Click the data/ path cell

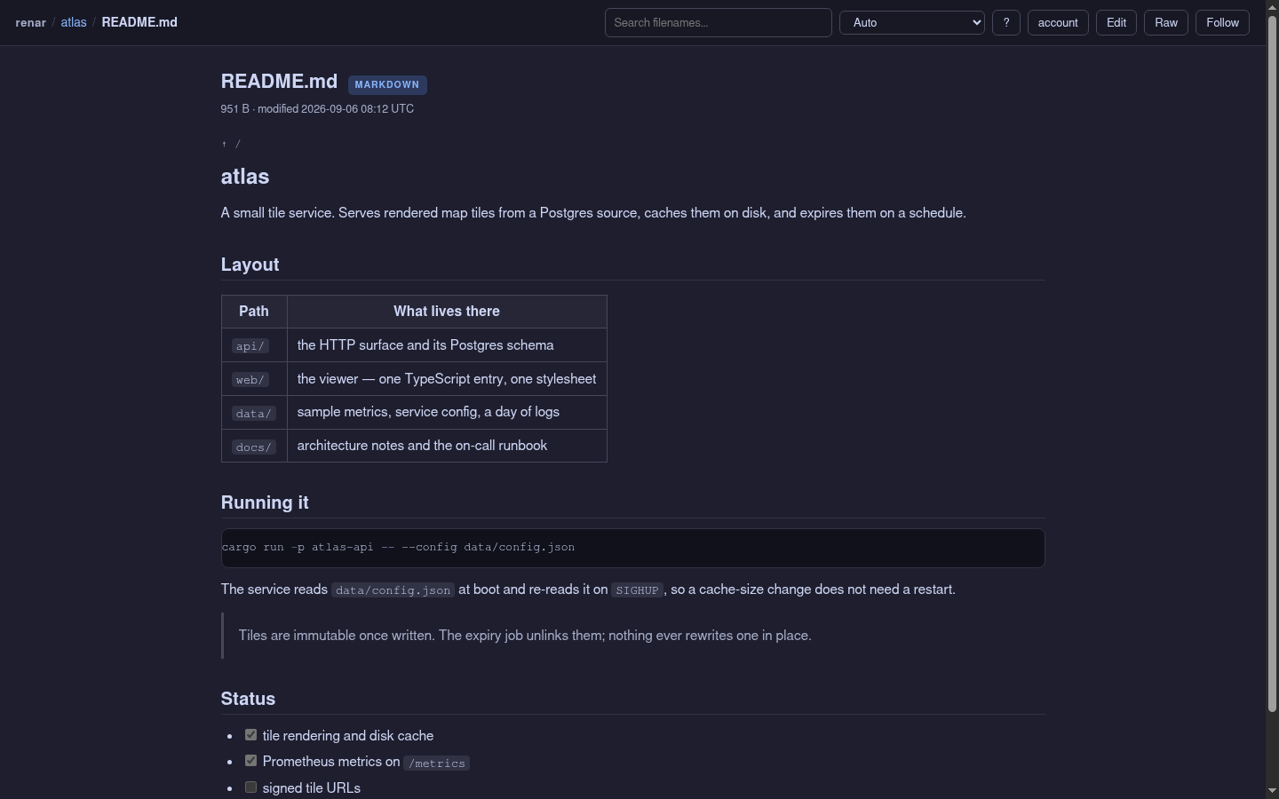click(x=254, y=414)
